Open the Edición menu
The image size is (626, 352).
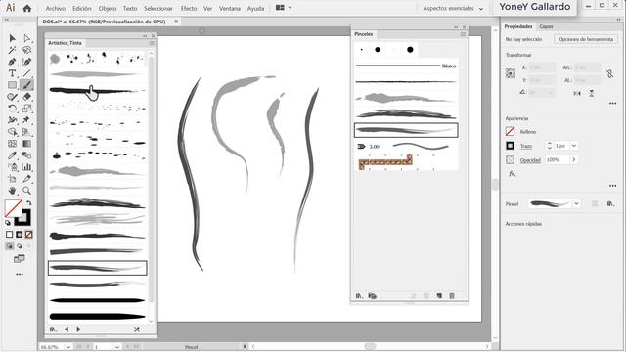point(82,8)
